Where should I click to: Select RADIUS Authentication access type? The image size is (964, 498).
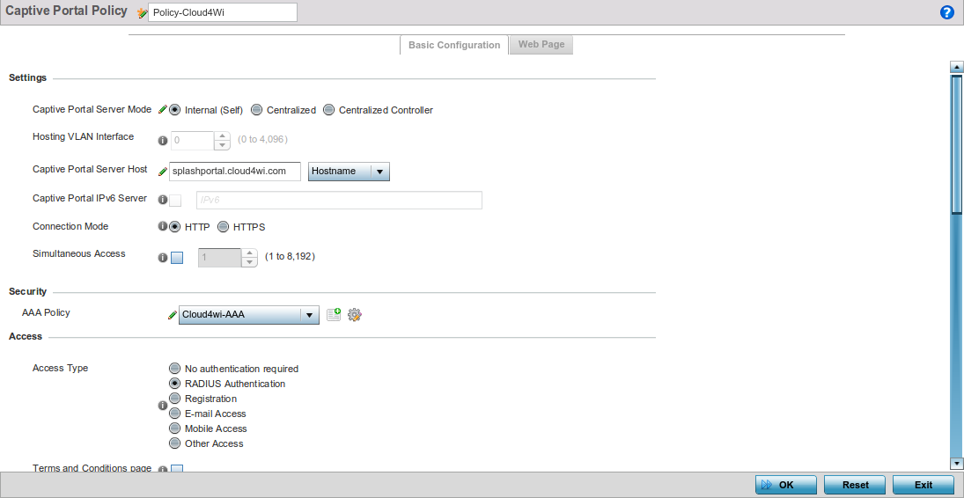tap(174, 384)
